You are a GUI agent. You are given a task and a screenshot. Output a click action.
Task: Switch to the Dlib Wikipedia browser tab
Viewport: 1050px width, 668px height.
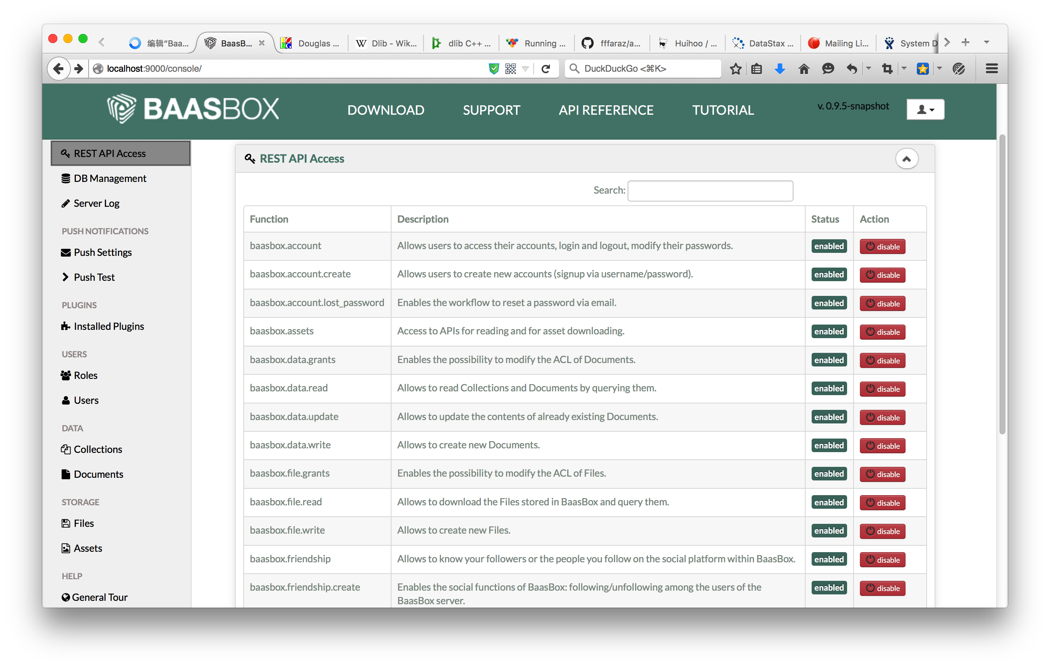pos(386,43)
